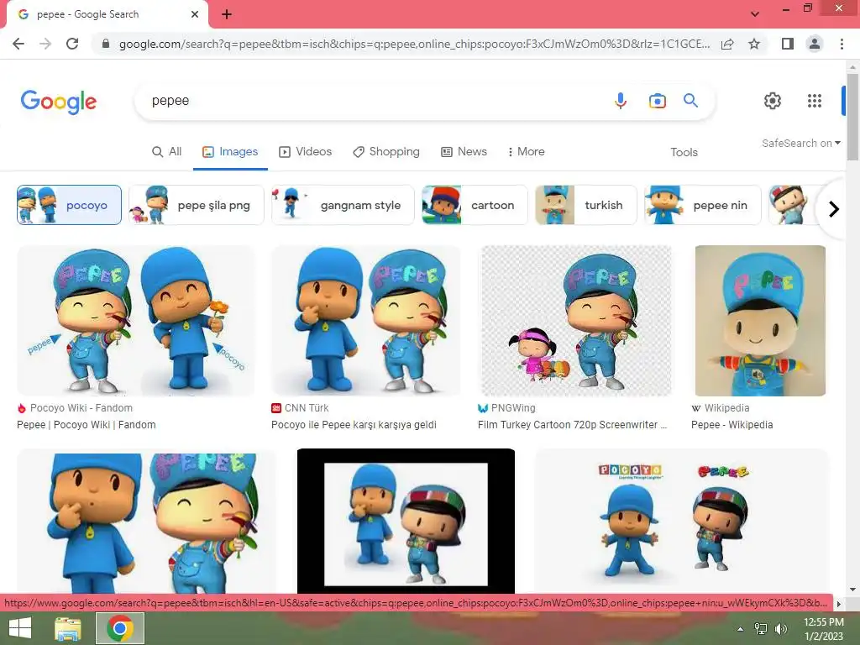Open the Chrome profile avatar
This screenshot has height=645, width=860.
pyautogui.click(x=815, y=44)
